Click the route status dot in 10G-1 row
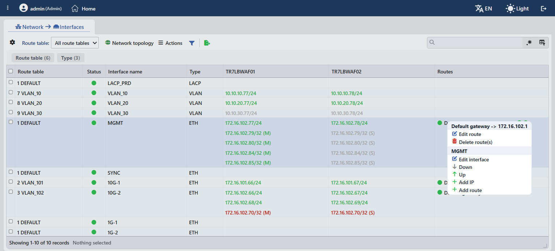555x251 pixels. 440,182
